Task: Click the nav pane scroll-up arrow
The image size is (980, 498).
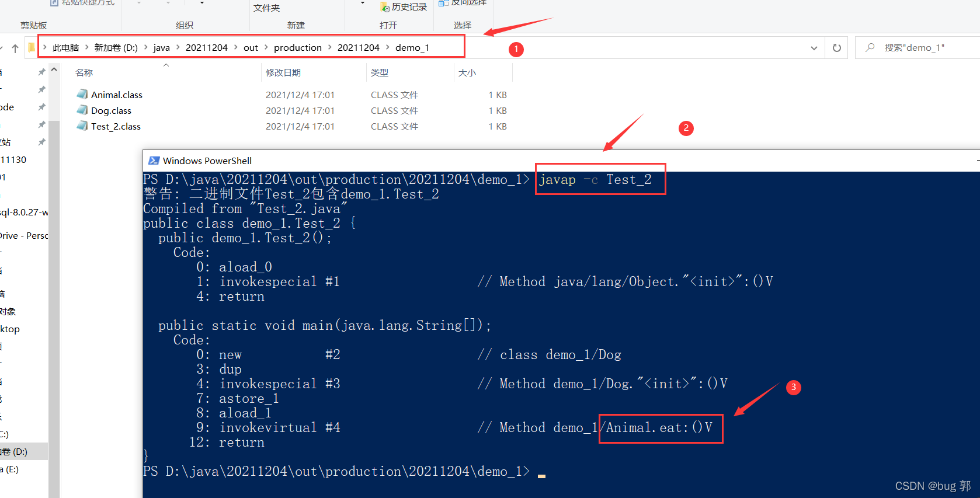Action: click(54, 69)
